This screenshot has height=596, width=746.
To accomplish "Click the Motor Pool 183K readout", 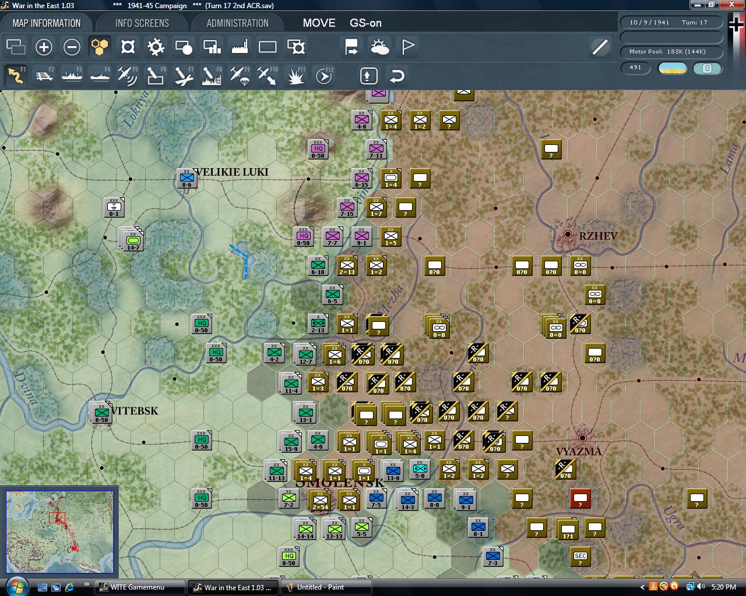I will (x=671, y=52).
